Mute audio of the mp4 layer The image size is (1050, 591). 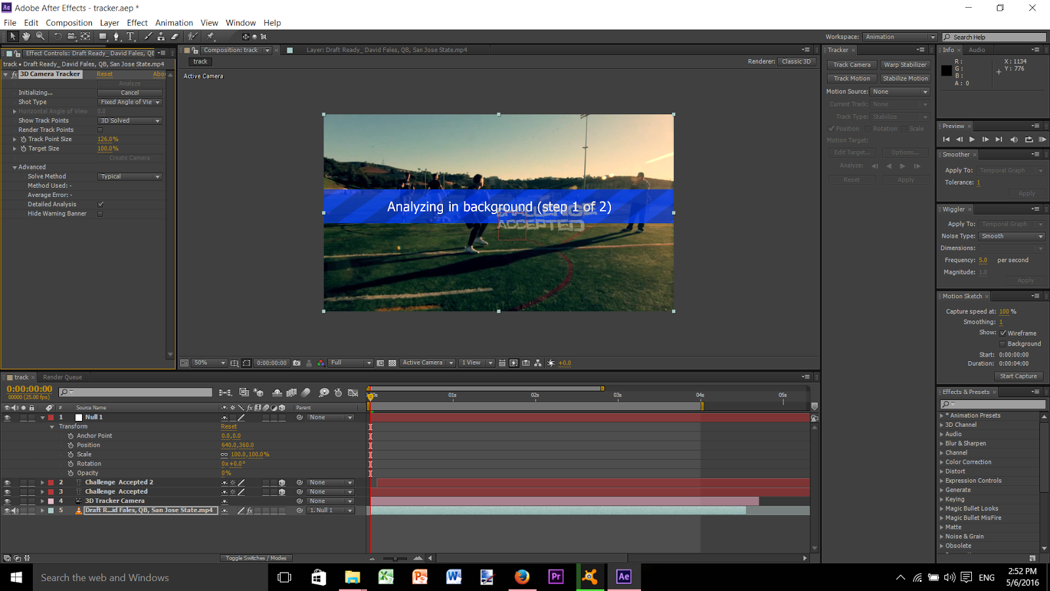[x=15, y=510]
